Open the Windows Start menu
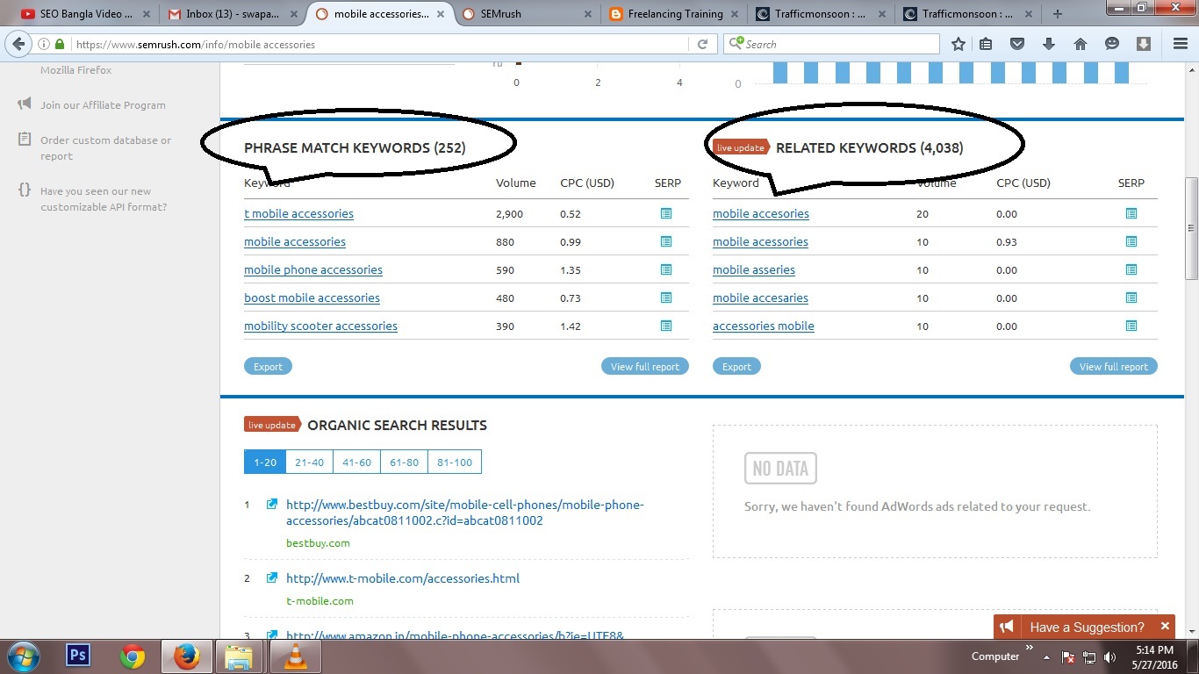 coord(24,656)
